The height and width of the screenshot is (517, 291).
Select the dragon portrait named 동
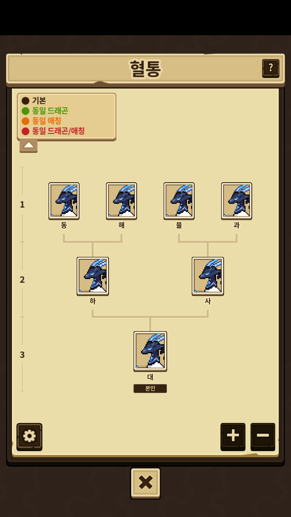pyautogui.click(x=64, y=201)
